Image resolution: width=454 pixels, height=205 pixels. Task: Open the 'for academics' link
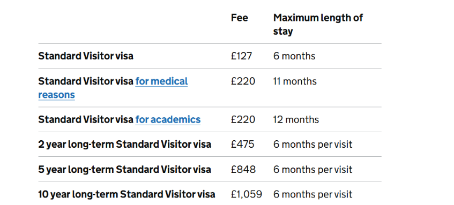click(x=168, y=120)
